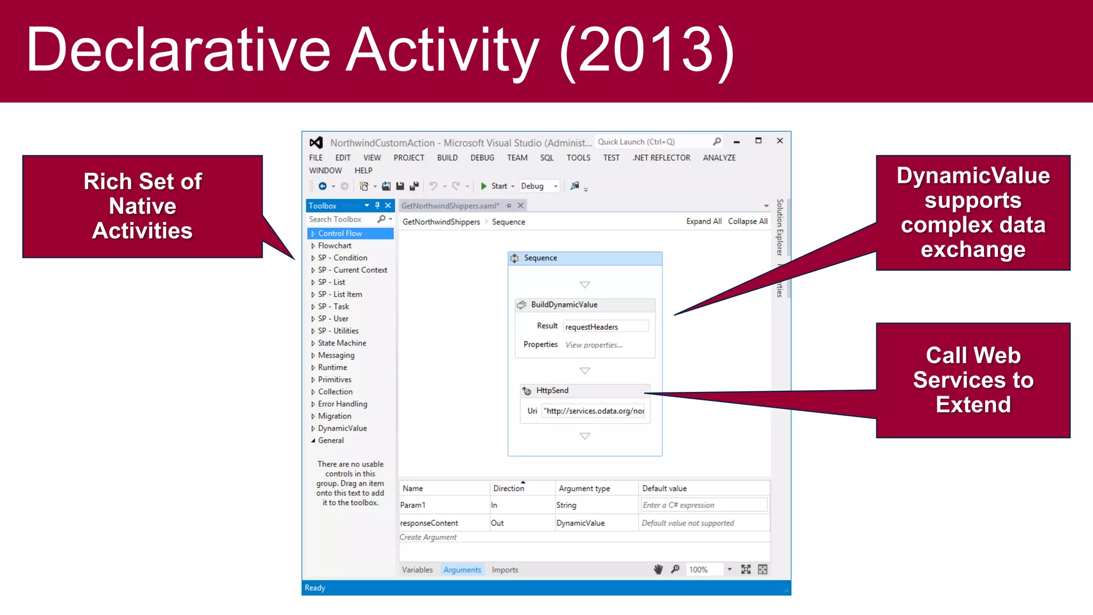The width and height of the screenshot is (1093, 615).
Task: Click the Save All icon
Action: click(x=414, y=186)
